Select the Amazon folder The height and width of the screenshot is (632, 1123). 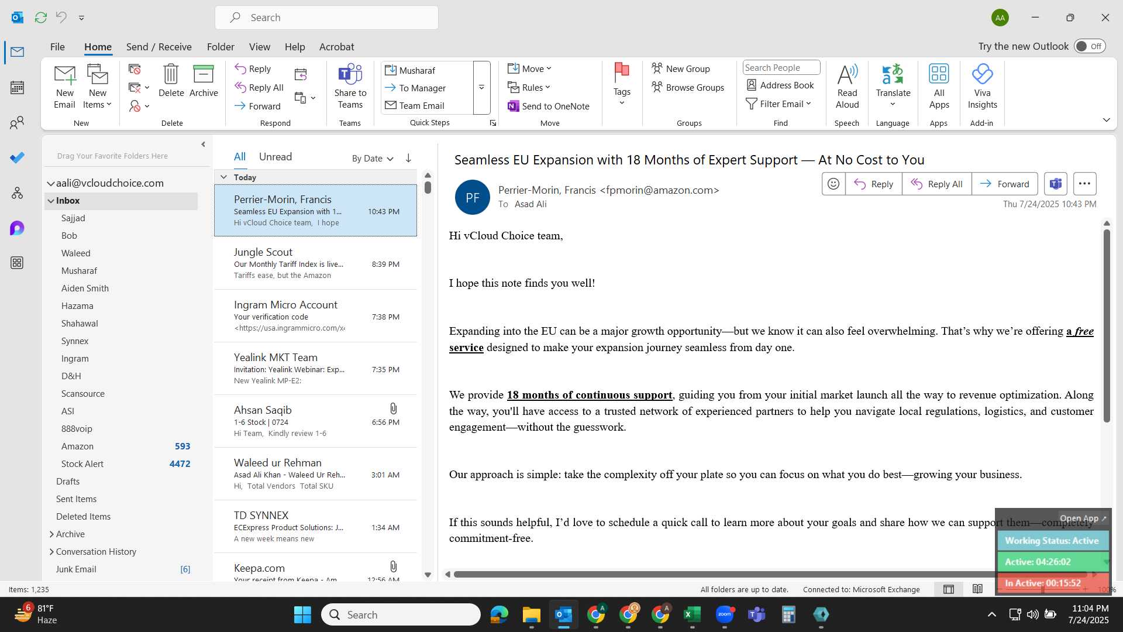click(x=121, y=446)
